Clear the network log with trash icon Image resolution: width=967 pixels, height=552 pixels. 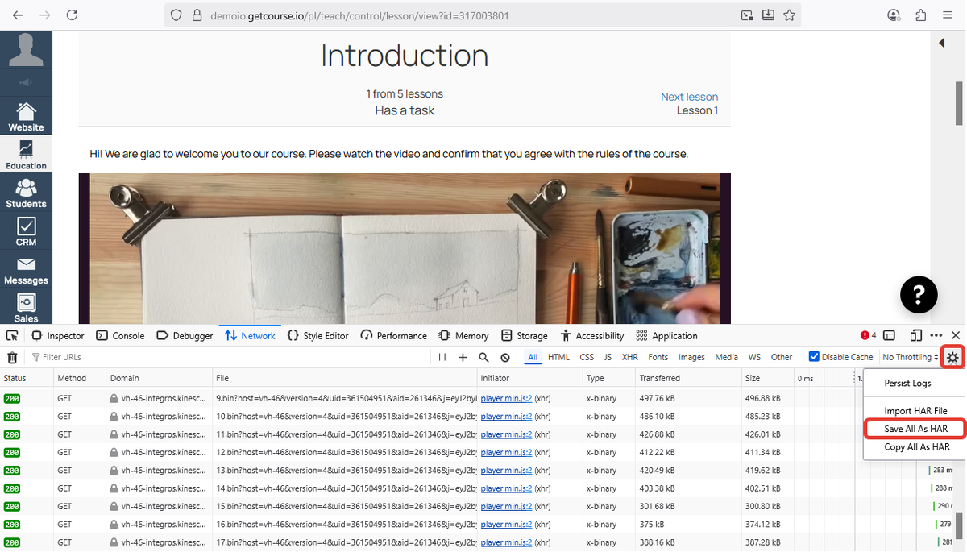(x=12, y=357)
